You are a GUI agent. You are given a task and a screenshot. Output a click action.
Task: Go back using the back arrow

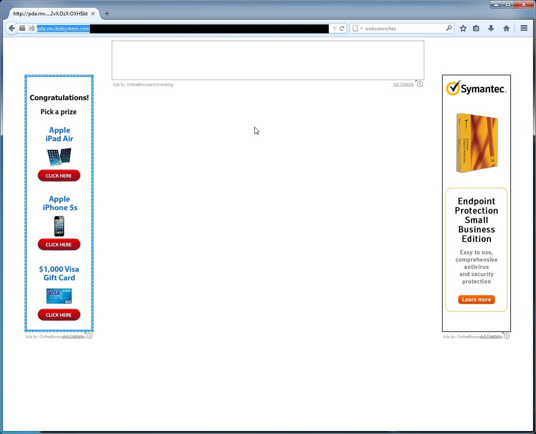tap(11, 28)
